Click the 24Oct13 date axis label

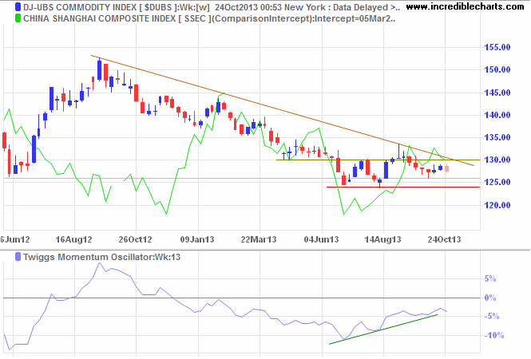(x=444, y=239)
